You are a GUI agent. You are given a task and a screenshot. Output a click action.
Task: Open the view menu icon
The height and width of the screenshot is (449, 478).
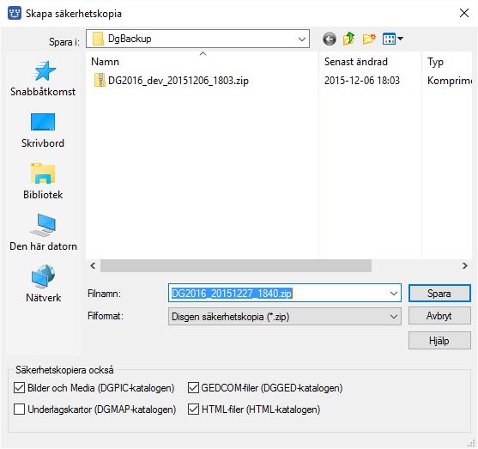point(393,39)
